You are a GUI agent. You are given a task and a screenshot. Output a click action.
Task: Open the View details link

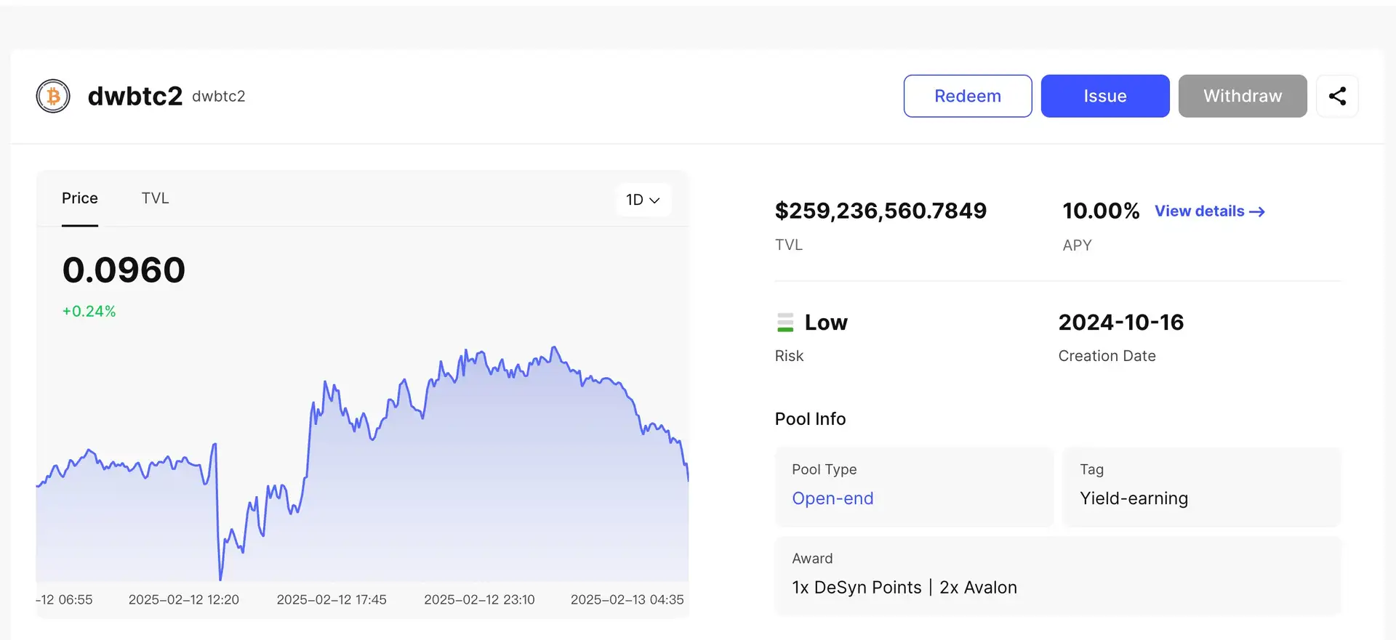tap(1200, 211)
